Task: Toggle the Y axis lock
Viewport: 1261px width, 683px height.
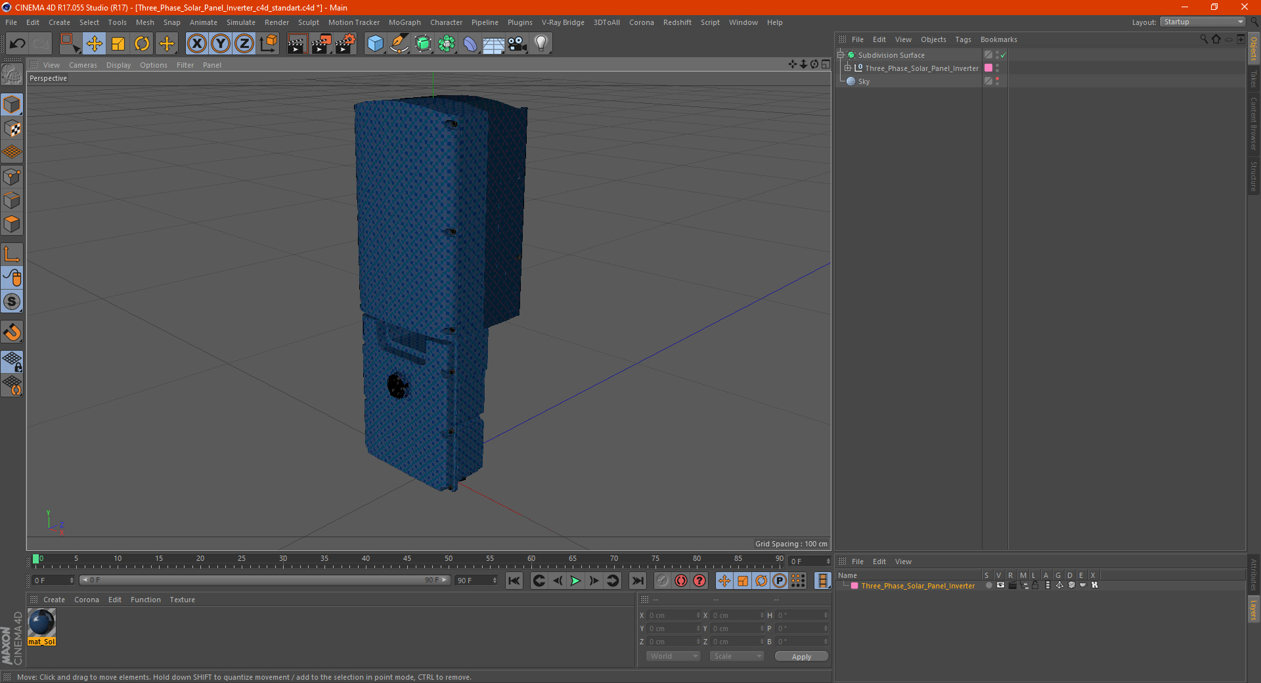Action: [x=221, y=44]
